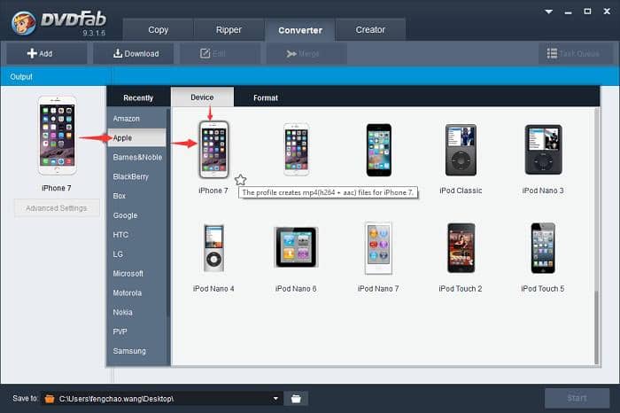Click the Download toolbar button
The image size is (620, 413).
click(x=133, y=53)
